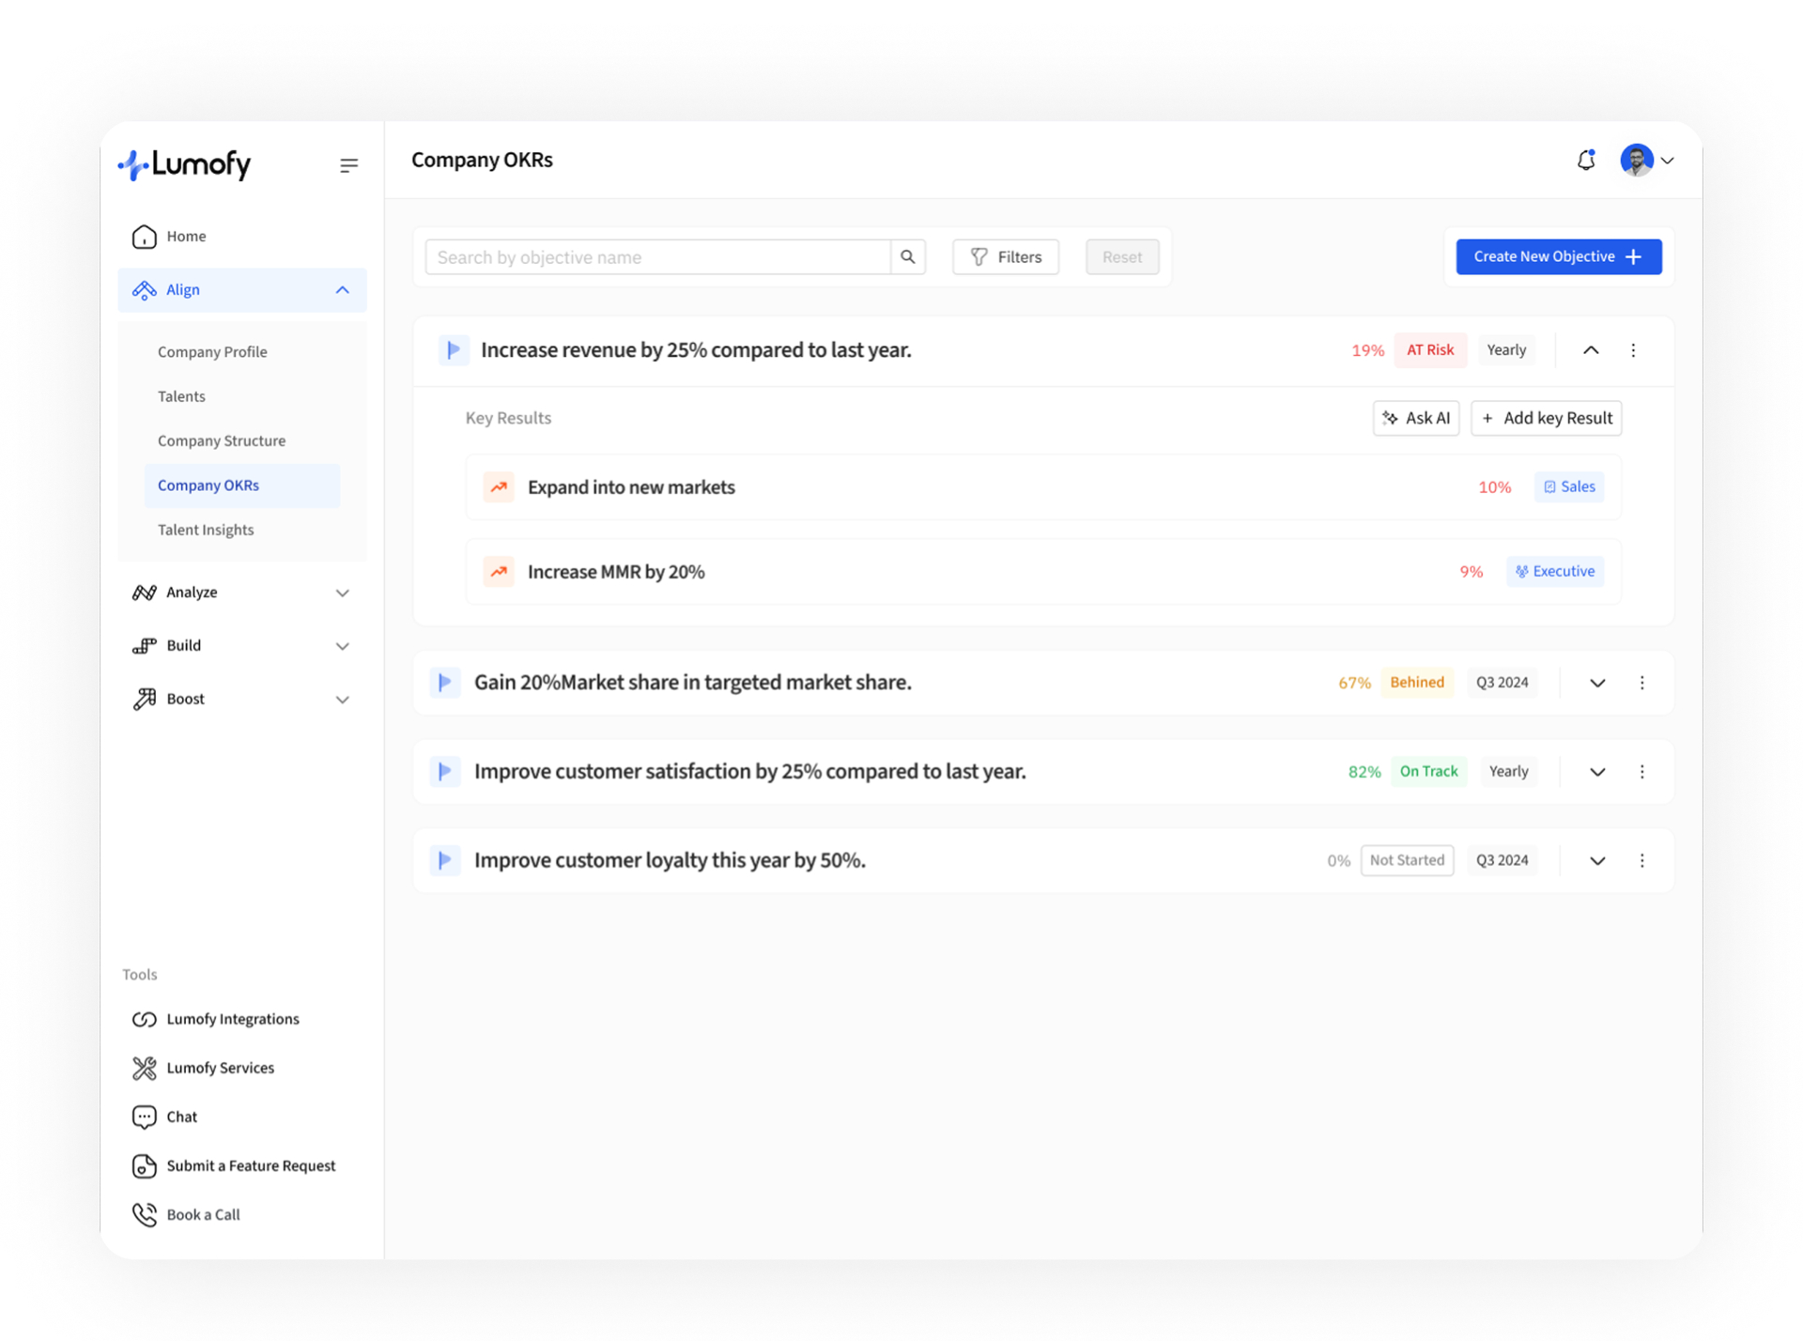Click the Chat bubble icon
Screen dimensions: 1803x1341
click(144, 1117)
